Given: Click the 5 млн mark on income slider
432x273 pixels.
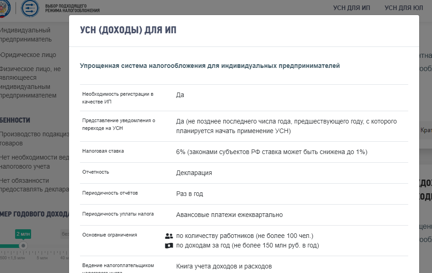Looking at the screenshot, I should click(x=42, y=258).
